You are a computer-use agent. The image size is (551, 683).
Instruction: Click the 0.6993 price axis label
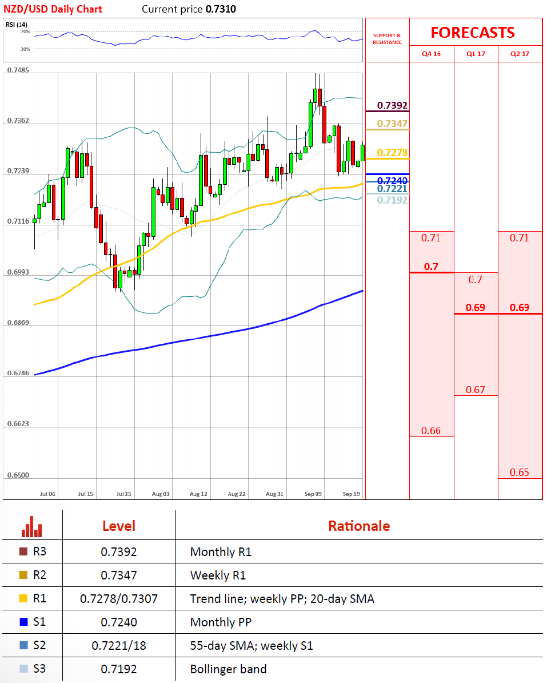pos(18,272)
